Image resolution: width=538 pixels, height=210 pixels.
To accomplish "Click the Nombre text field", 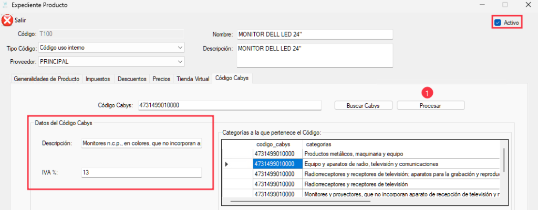I will 314,35.
